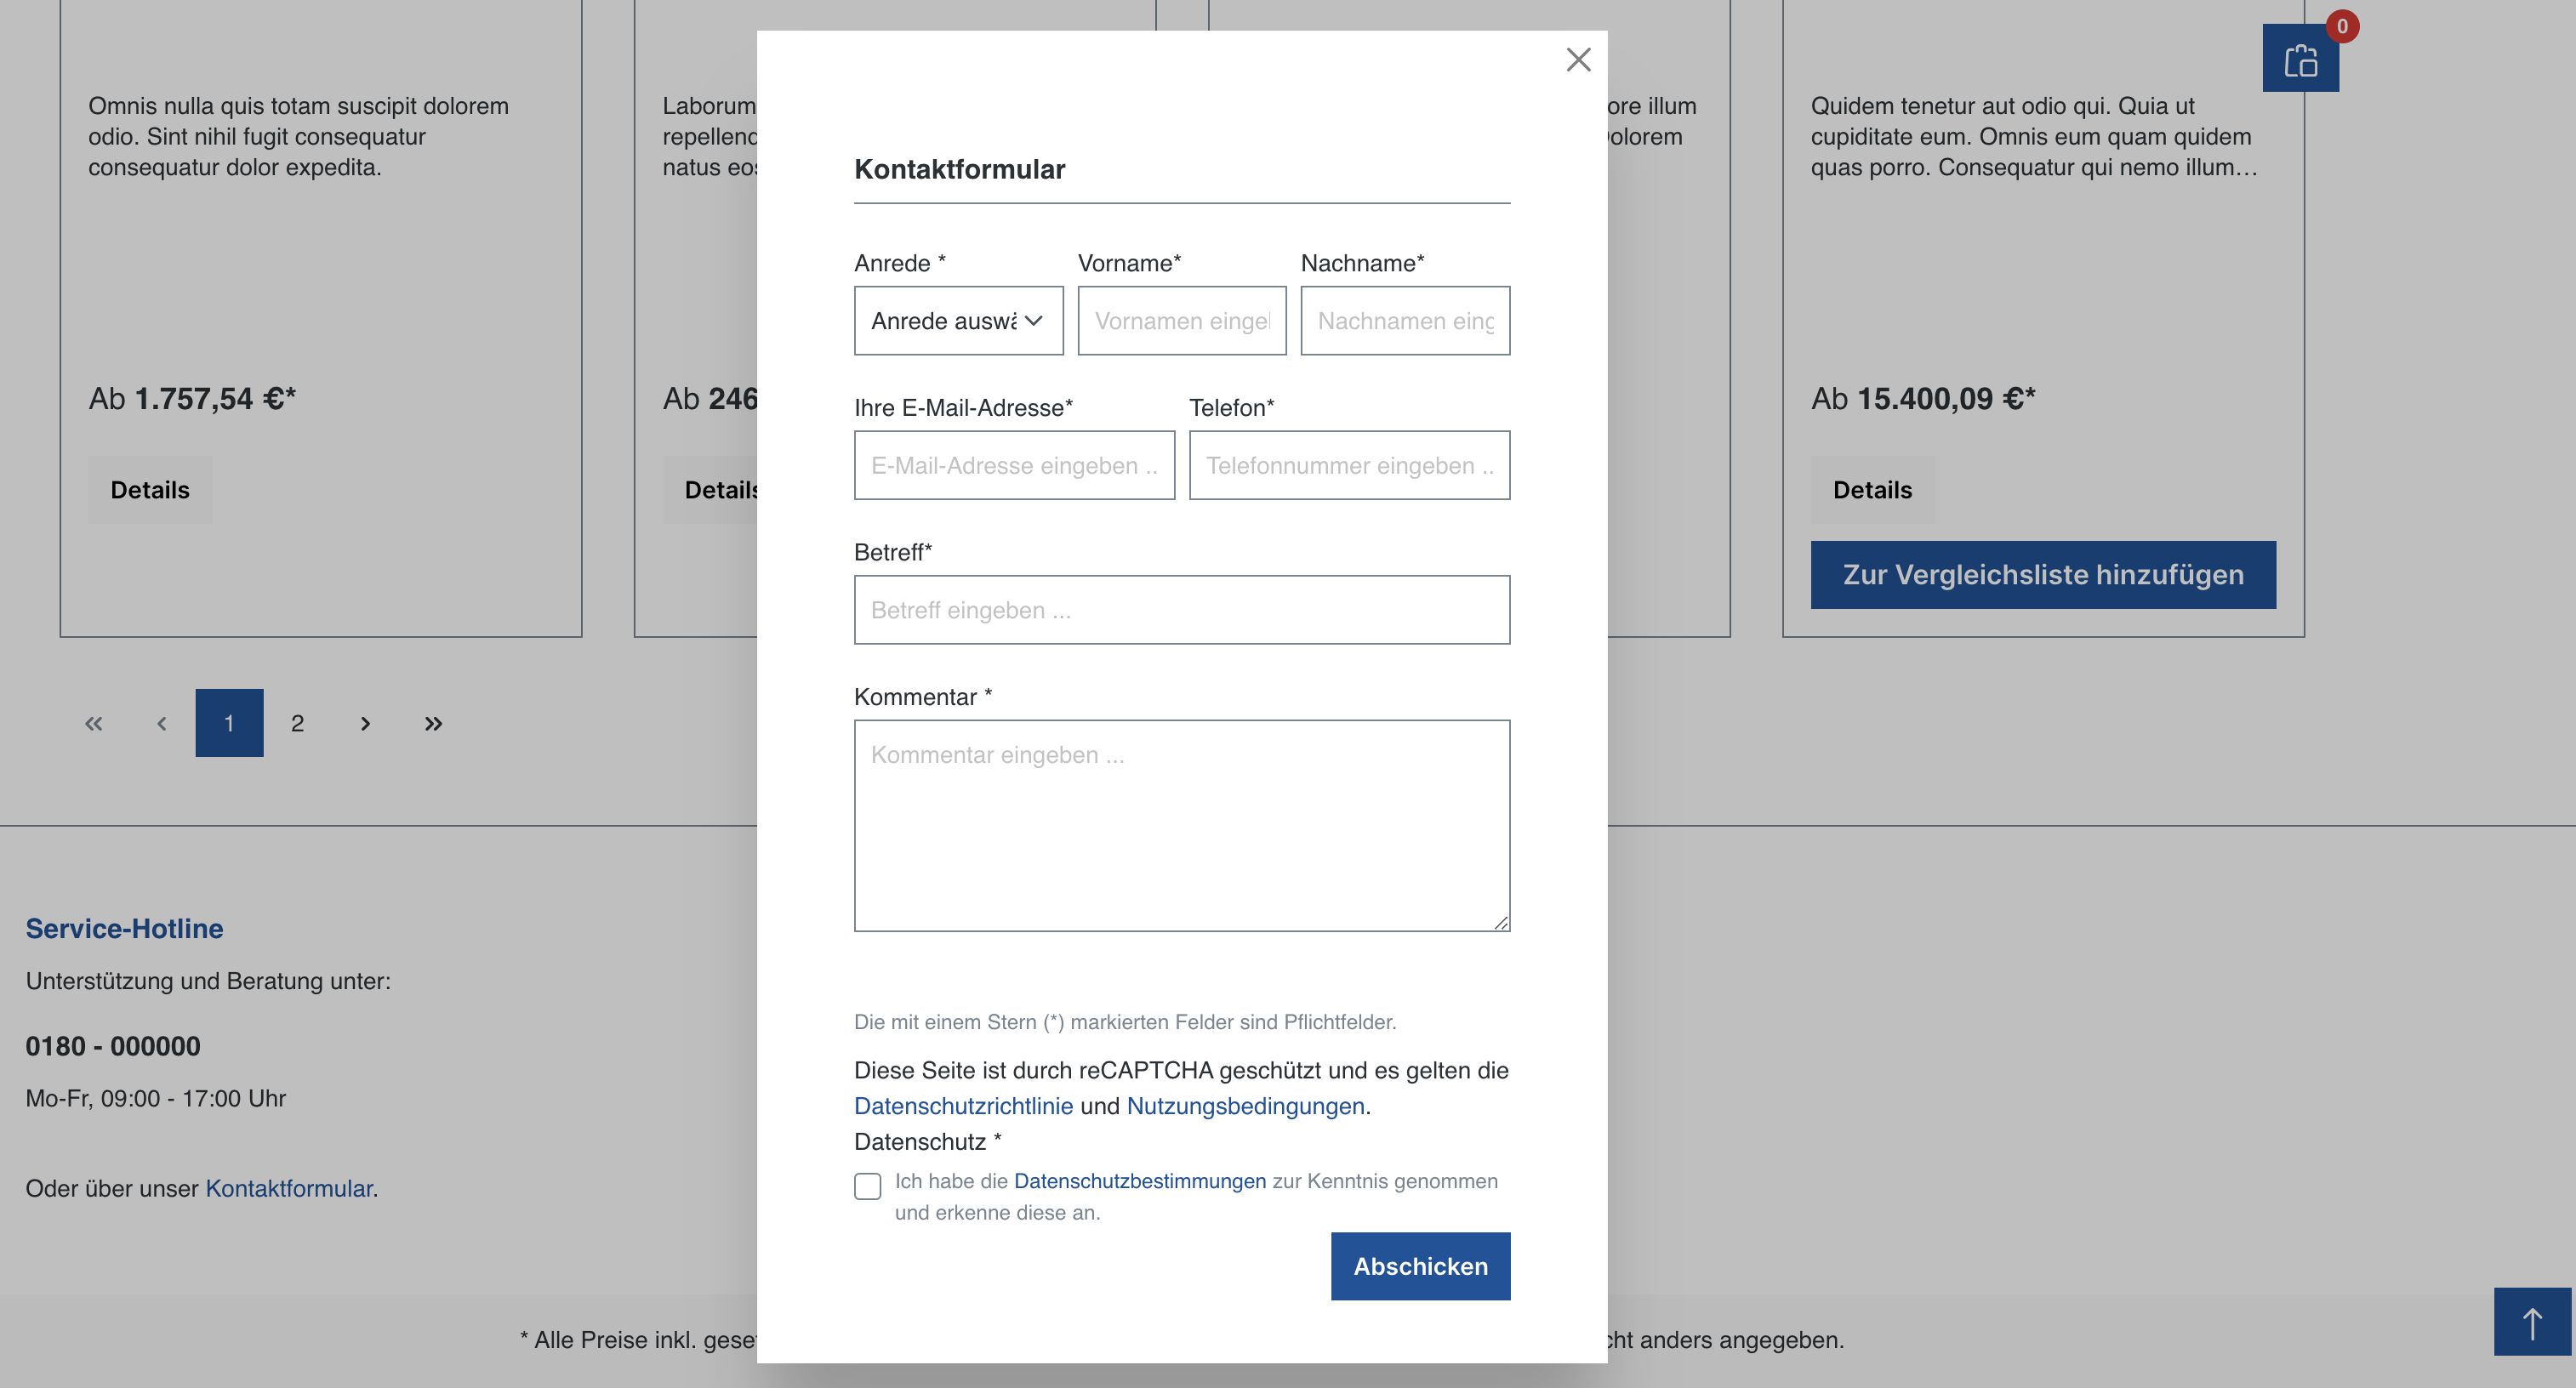The image size is (2576, 1388).
Task: Submit the form with Abschicken
Action: [x=1420, y=1265]
